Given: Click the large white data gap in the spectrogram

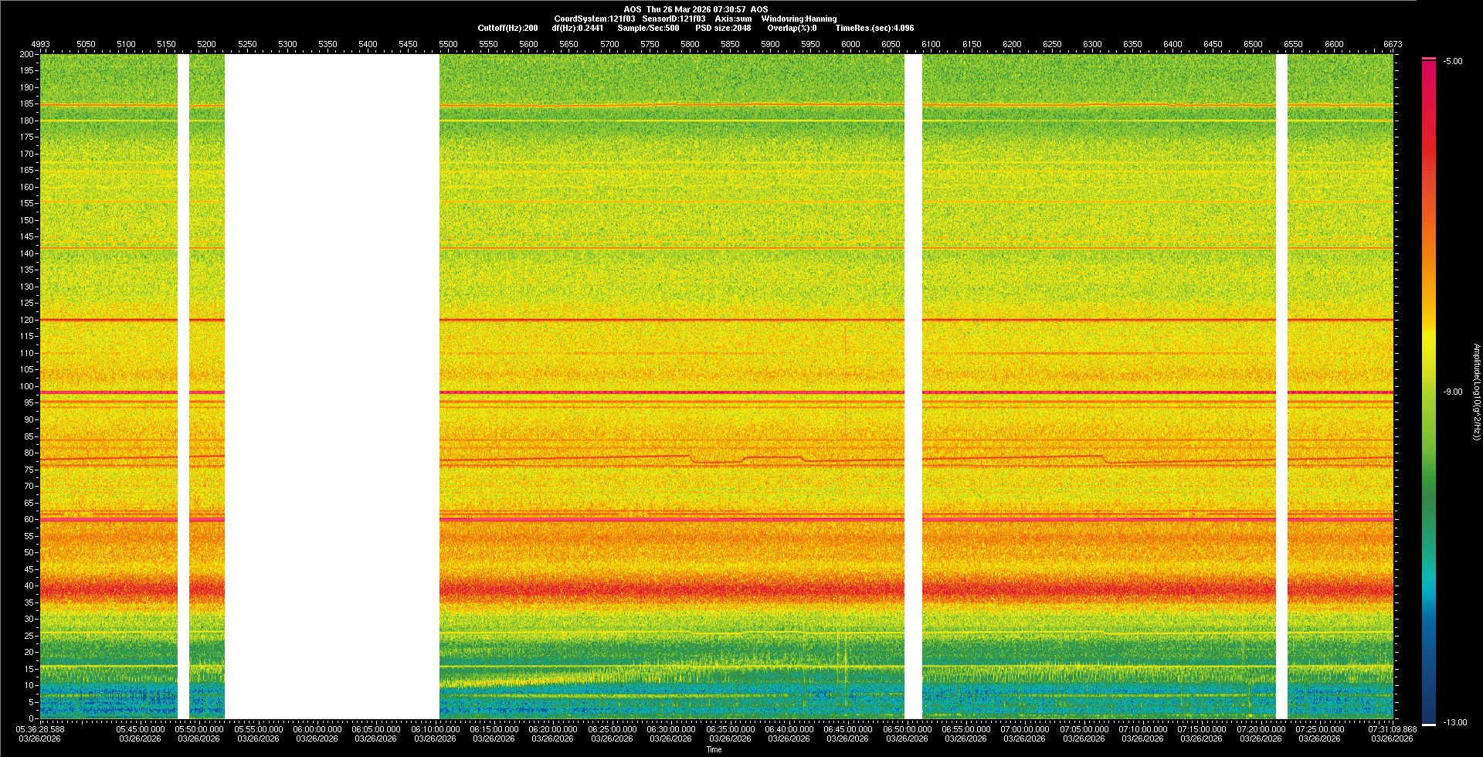Looking at the screenshot, I should 332,386.
